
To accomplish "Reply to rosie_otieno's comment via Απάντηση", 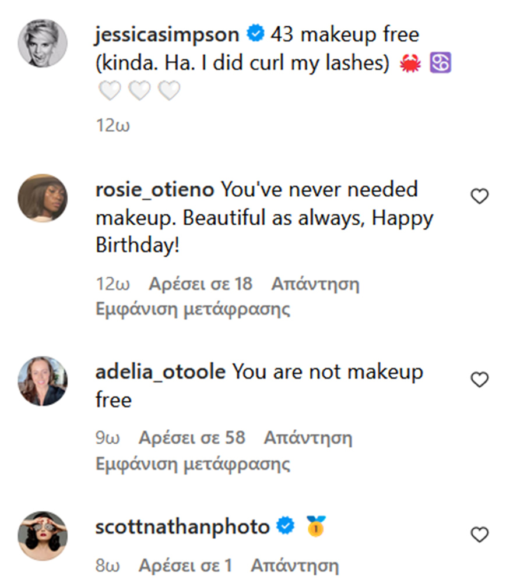I will [315, 284].
